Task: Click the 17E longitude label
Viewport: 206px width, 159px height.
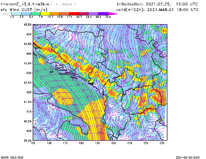Action: 65,143
